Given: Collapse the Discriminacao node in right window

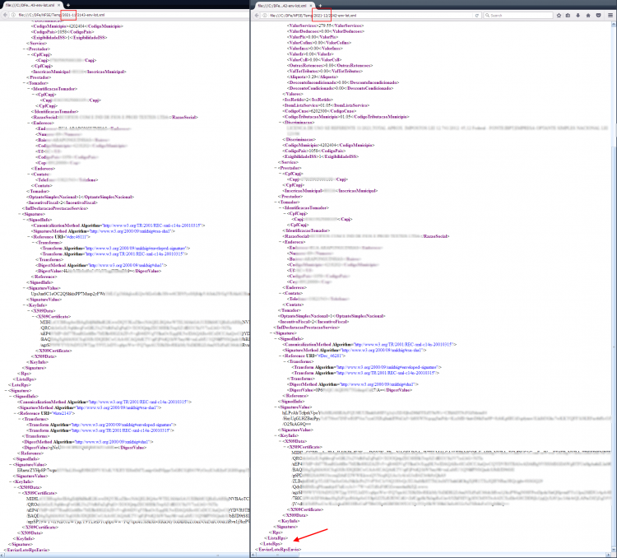Looking at the screenshot, I should pos(281,122).
